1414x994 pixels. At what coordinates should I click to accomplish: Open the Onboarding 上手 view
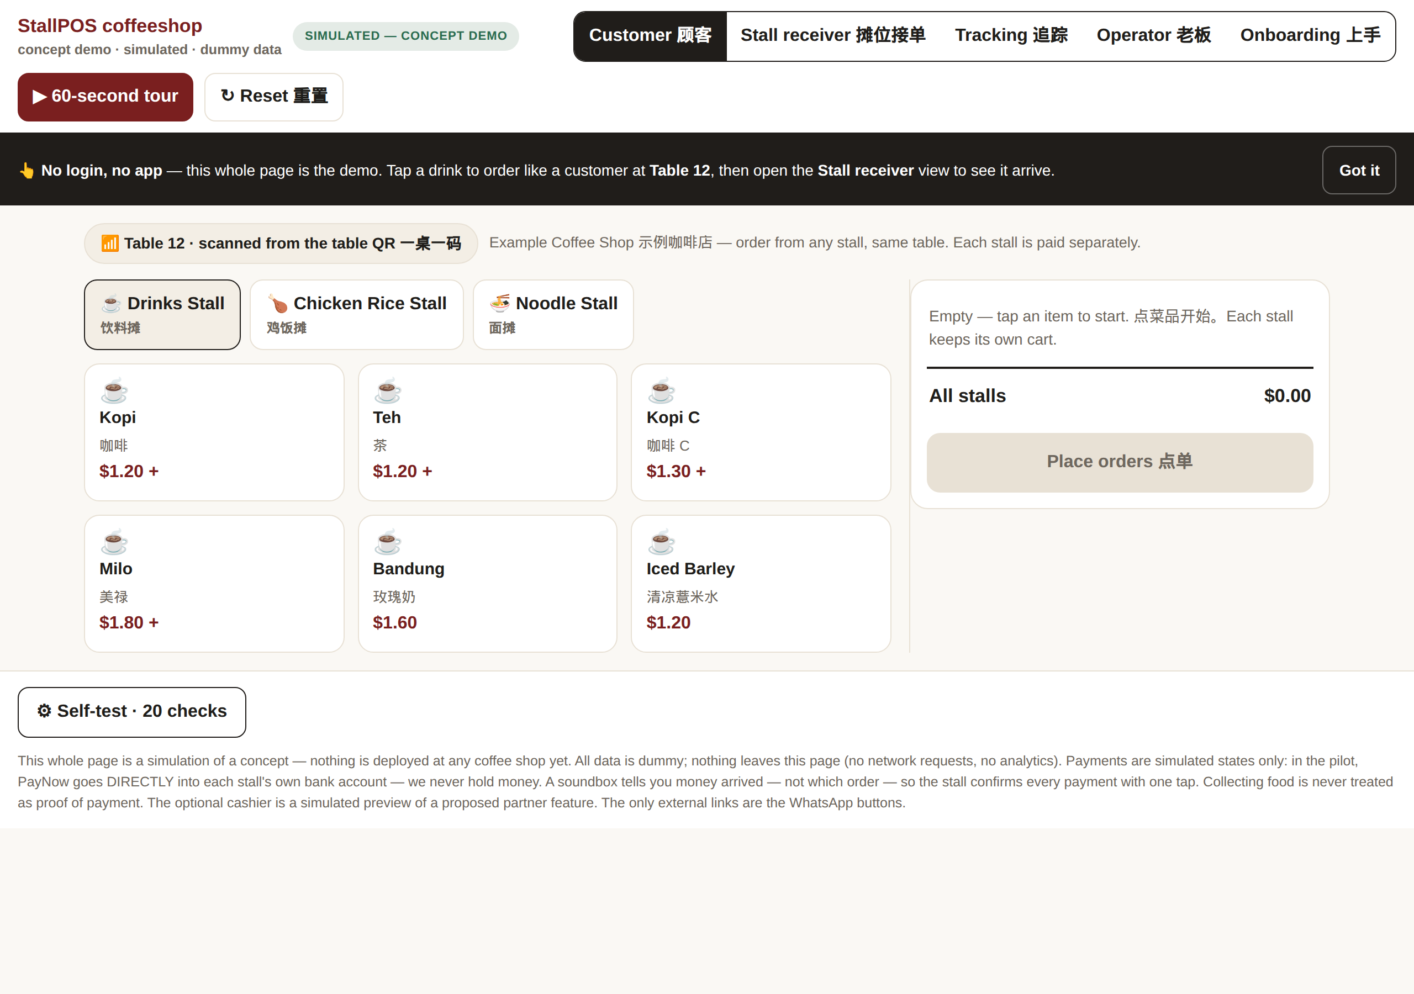click(x=1310, y=36)
